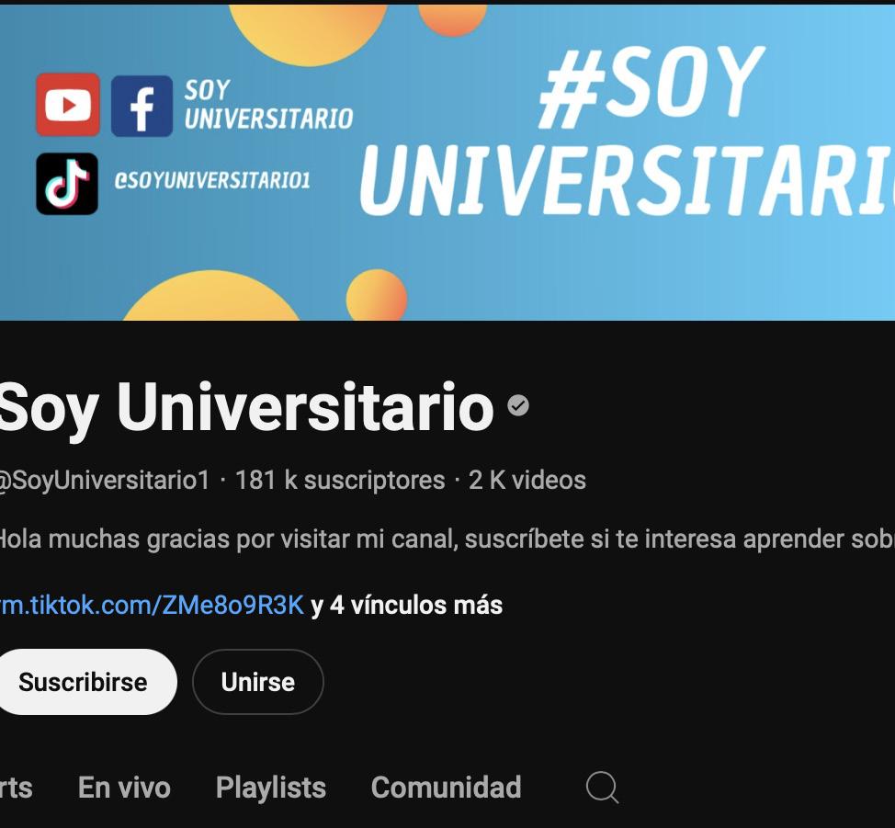The width and height of the screenshot is (895, 828).
Task: Switch to the En vivo tab
Action: tap(124, 788)
